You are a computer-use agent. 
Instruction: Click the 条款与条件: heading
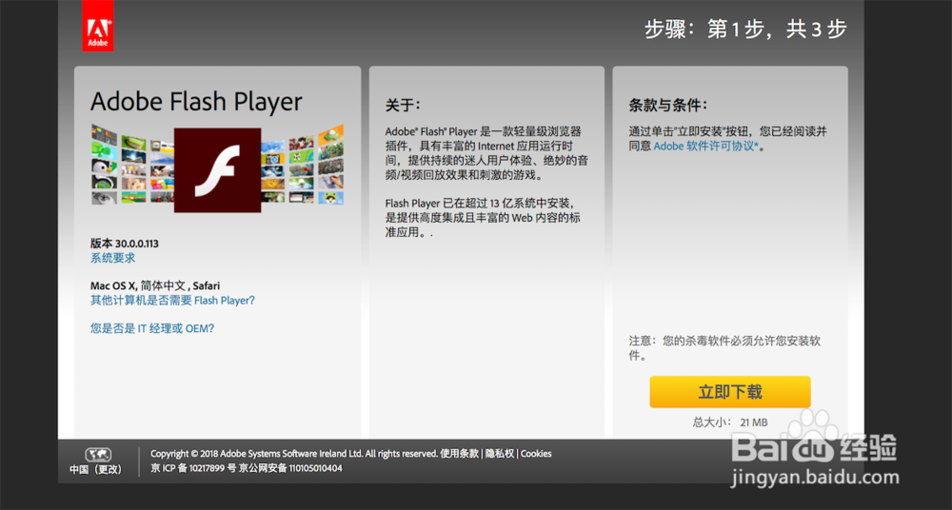coord(668,105)
